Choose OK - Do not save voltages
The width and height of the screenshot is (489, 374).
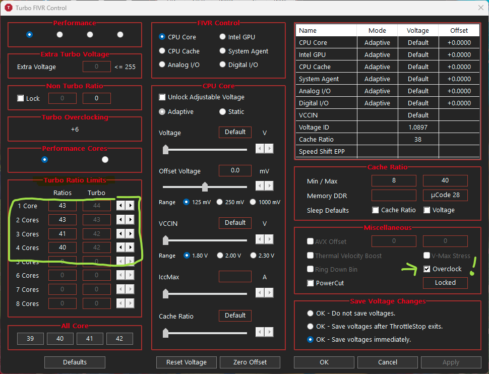point(311,314)
